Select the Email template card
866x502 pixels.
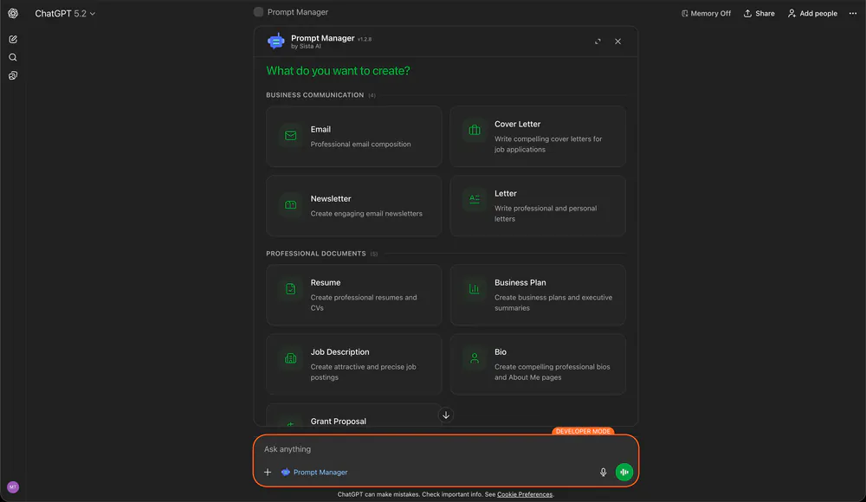tap(353, 136)
